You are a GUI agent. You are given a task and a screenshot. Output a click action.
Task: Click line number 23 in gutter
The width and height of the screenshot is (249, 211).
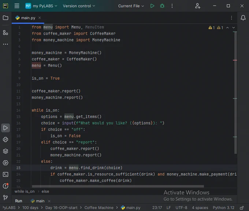[18, 168]
